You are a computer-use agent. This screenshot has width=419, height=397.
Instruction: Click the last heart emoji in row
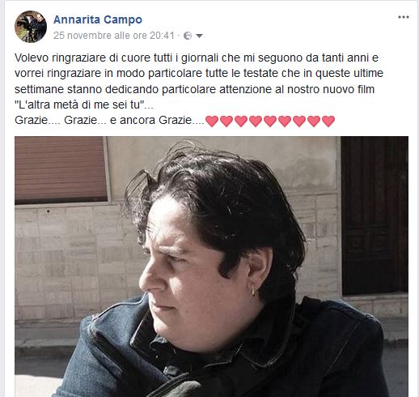pyautogui.click(x=328, y=121)
